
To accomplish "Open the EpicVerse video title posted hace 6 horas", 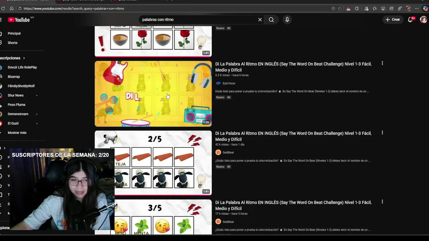I will pos(293,67).
